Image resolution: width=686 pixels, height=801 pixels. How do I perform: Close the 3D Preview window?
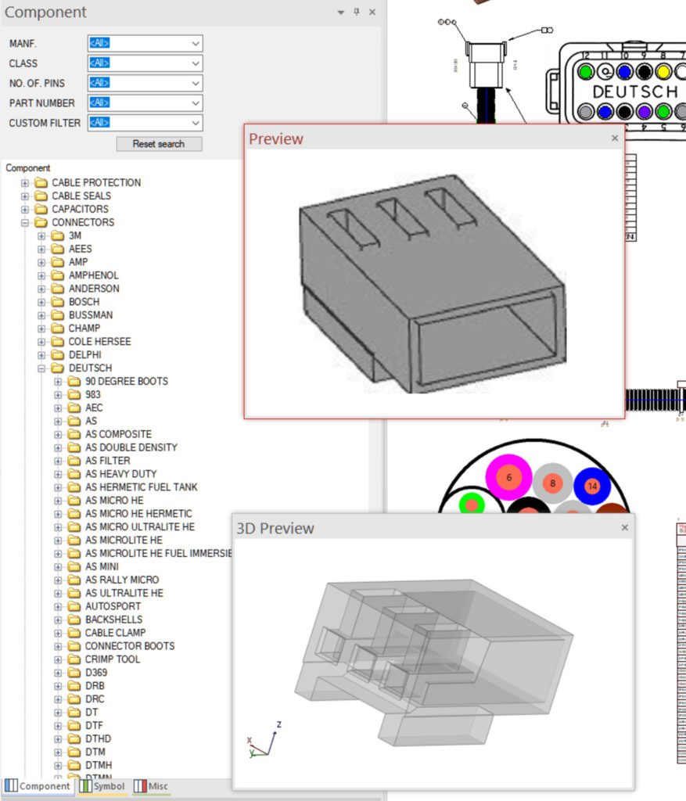point(624,528)
